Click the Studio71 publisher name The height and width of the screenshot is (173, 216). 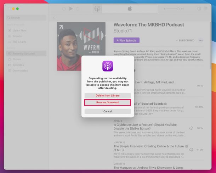coord(123,31)
